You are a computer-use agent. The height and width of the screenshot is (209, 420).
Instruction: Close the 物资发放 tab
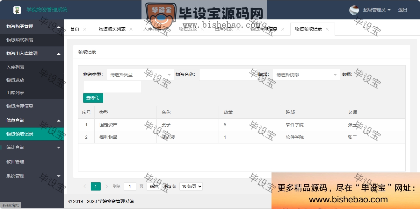tap(202, 29)
